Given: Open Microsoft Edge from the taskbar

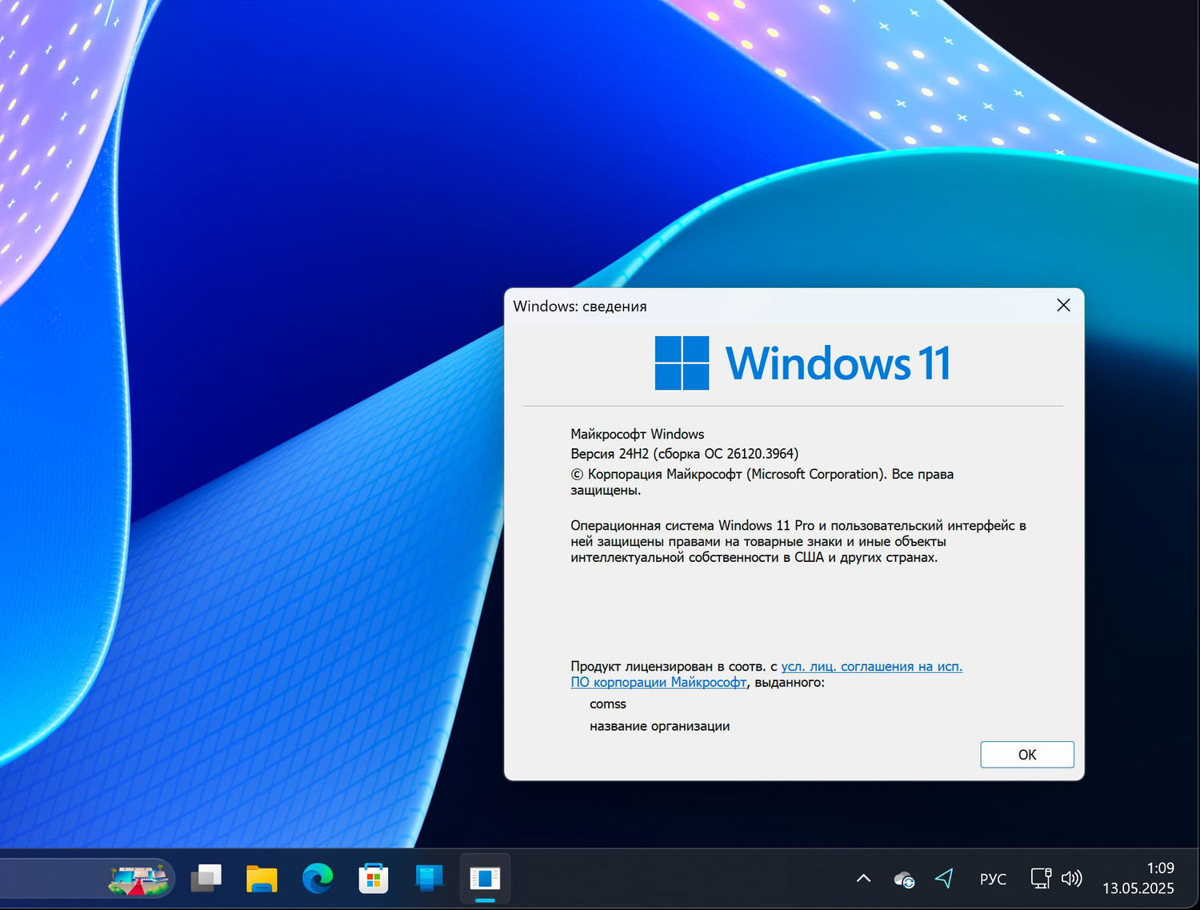Looking at the screenshot, I should click(x=318, y=878).
